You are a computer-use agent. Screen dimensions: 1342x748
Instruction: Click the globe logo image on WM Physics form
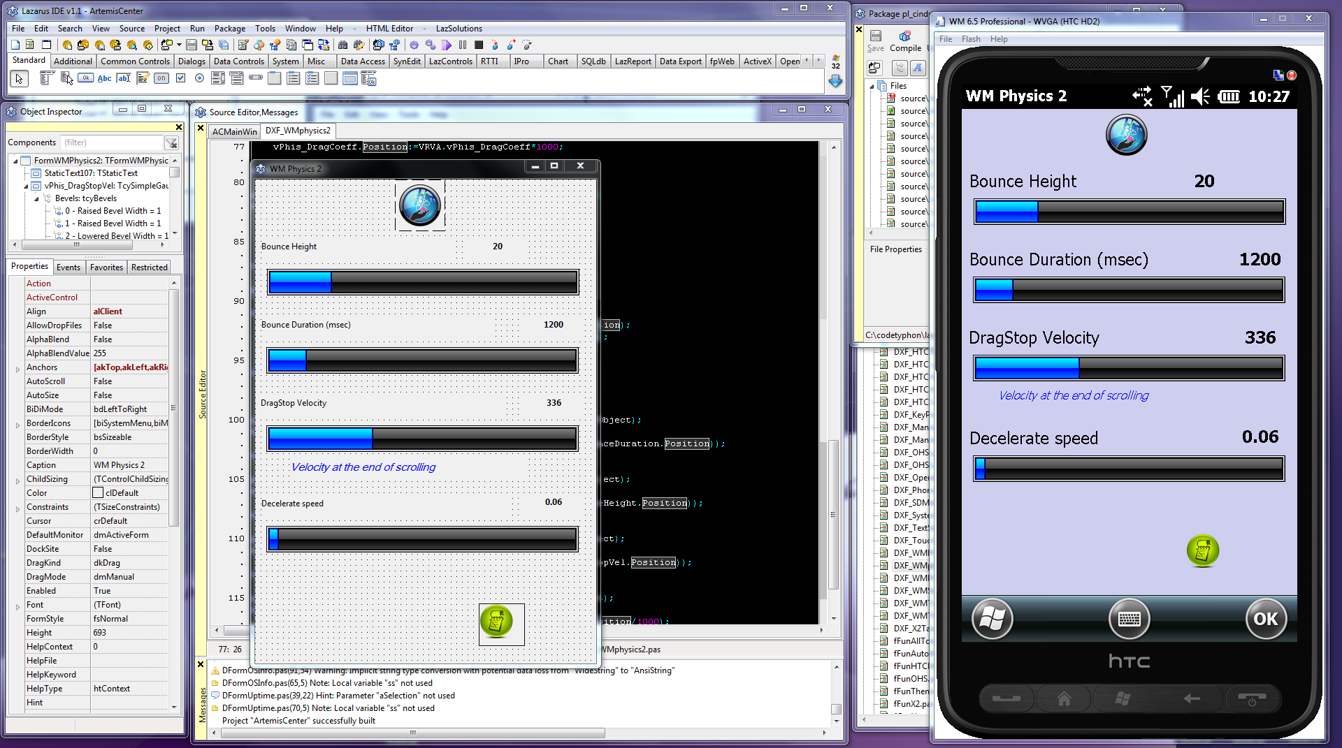point(419,205)
